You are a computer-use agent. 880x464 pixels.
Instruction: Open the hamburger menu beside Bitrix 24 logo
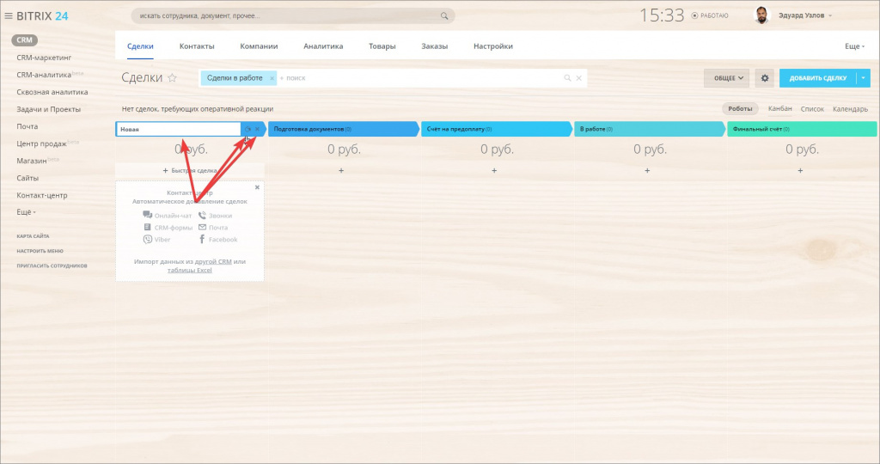click(9, 15)
